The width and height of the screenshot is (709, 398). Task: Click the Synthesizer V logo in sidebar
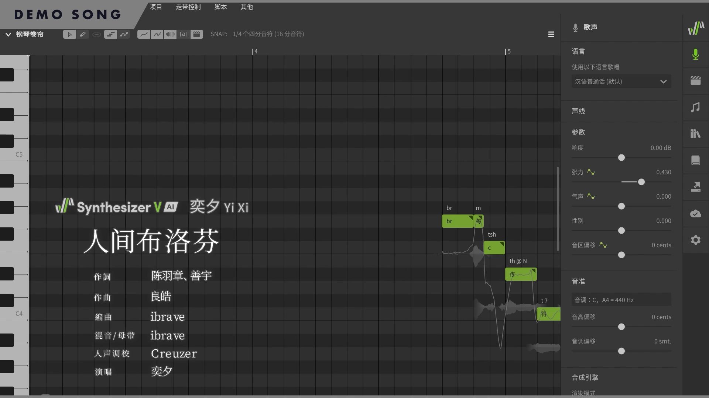point(696,28)
